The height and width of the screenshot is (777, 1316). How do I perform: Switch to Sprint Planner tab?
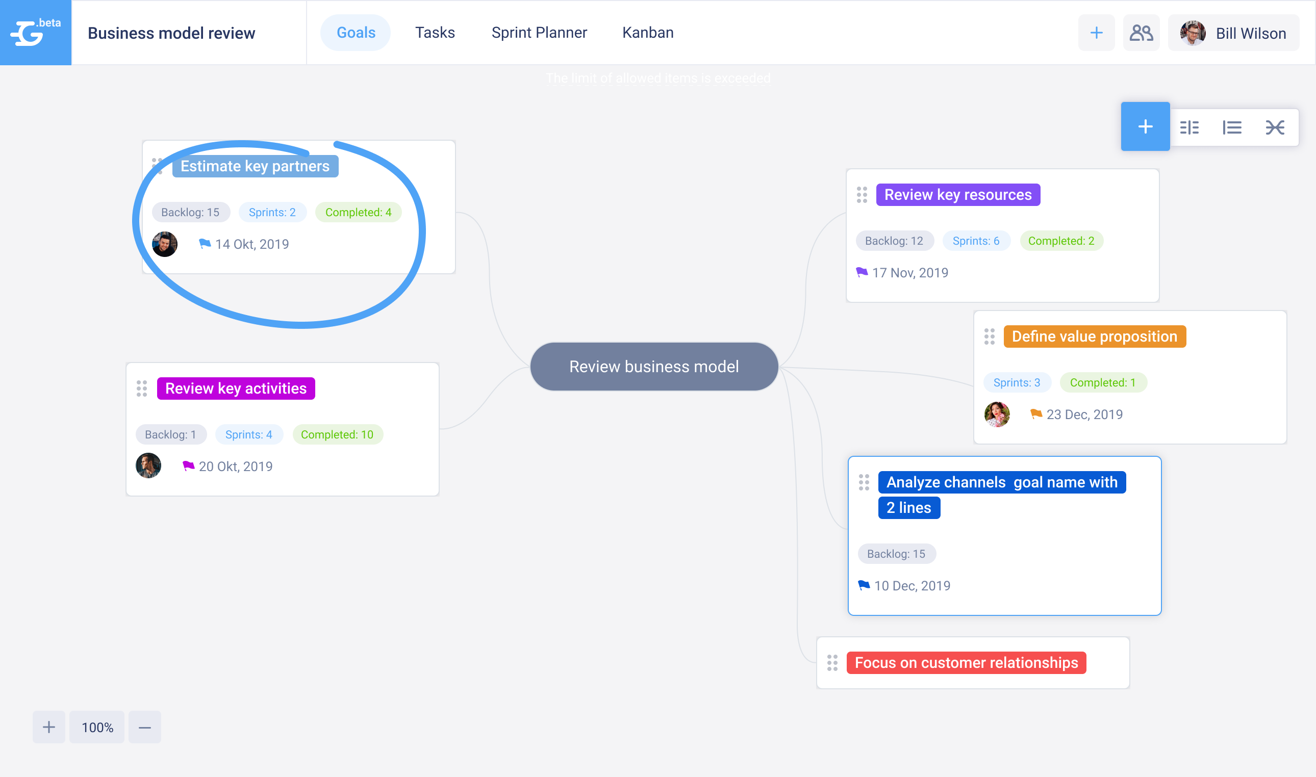pyautogui.click(x=539, y=33)
